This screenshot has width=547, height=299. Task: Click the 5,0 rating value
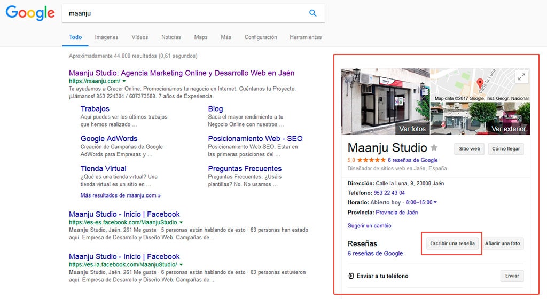click(x=351, y=160)
